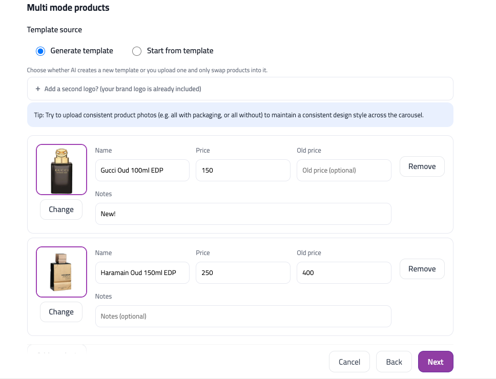
Task: Click the optional Notes field for Haramain Oud
Action: 243,316
